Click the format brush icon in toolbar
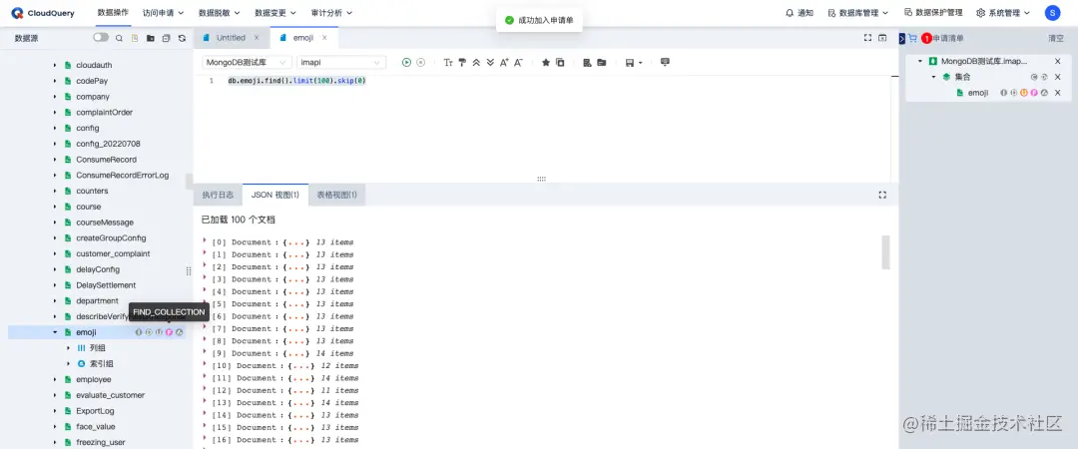 (463, 63)
